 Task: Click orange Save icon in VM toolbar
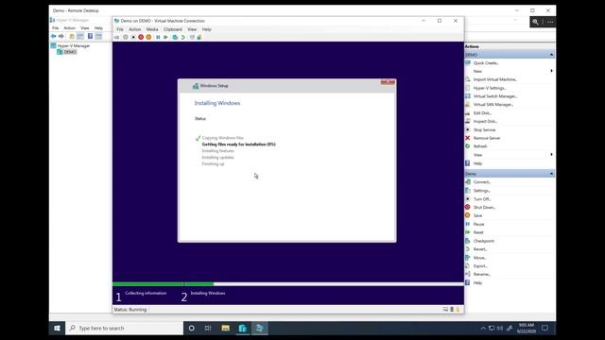(x=148, y=38)
